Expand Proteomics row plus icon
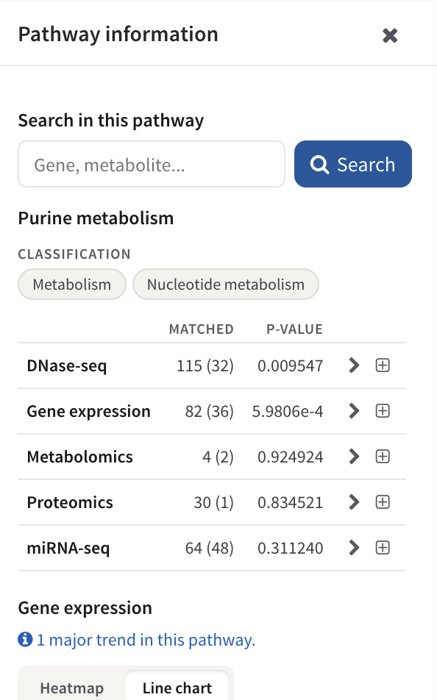This screenshot has width=437, height=700. pyautogui.click(x=383, y=502)
